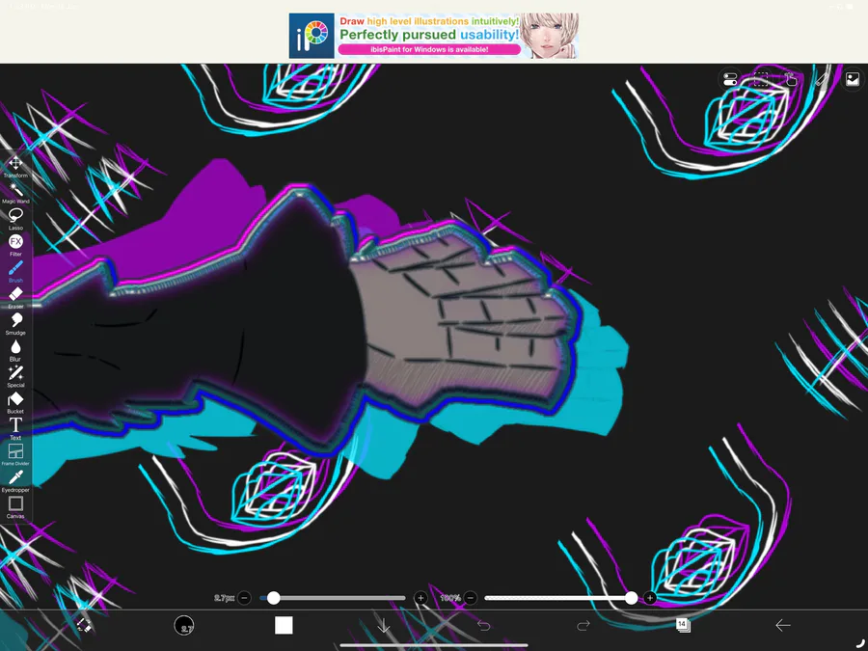Select the Text tool
The height and width of the screenshot is (651, 868).
[15, 428]
